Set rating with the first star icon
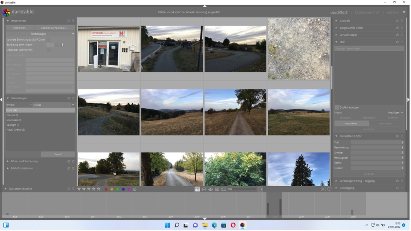411x231 pixels. coord(79,189)
